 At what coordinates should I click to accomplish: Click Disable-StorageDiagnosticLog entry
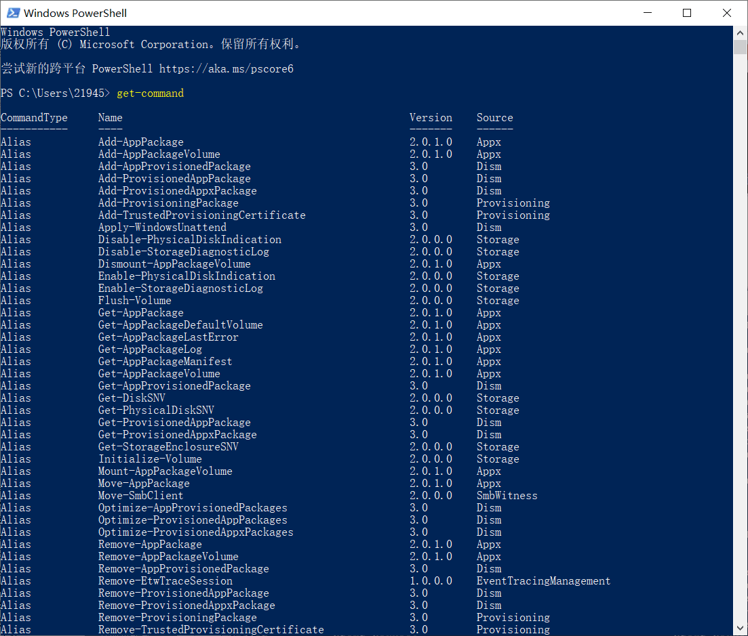click(184, 252)
